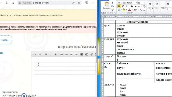Open Редактирование group in Word ribbon
172x97 pixels.
[166, 6]
